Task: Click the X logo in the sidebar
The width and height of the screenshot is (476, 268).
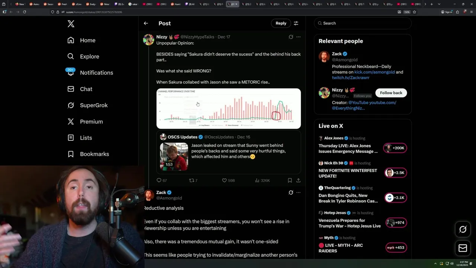Action: [71, 24]
